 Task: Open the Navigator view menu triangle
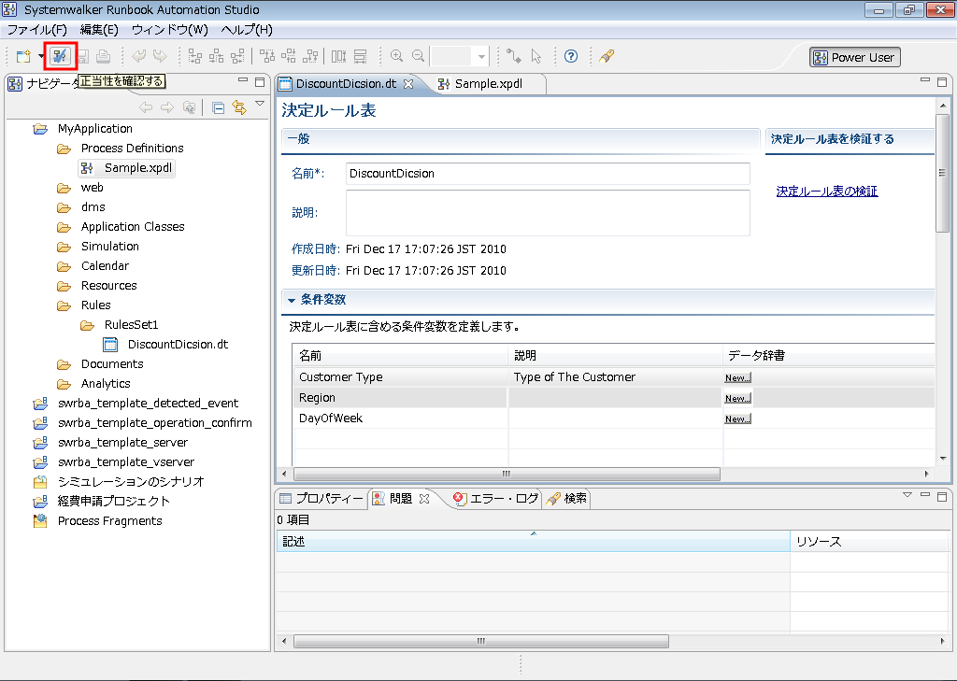(x=260, y=104)
